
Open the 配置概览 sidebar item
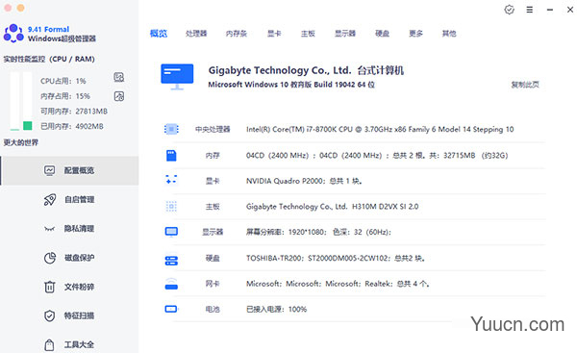(x=70, y=170)
